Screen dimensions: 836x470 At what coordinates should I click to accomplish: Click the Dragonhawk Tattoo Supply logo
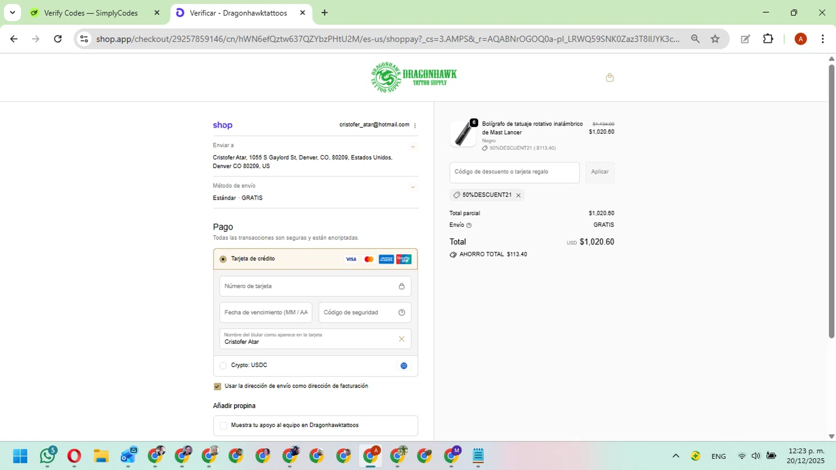point(414,77)
